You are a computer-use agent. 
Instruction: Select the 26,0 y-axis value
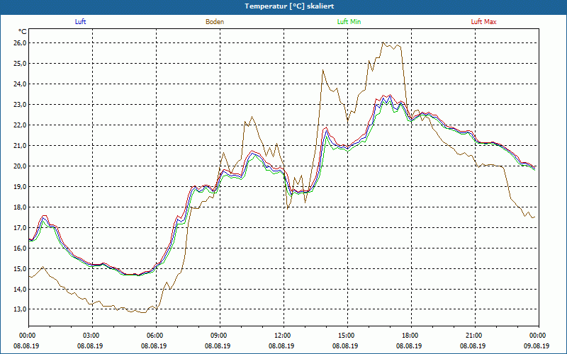pyautogui.click(x=21, y=43)
